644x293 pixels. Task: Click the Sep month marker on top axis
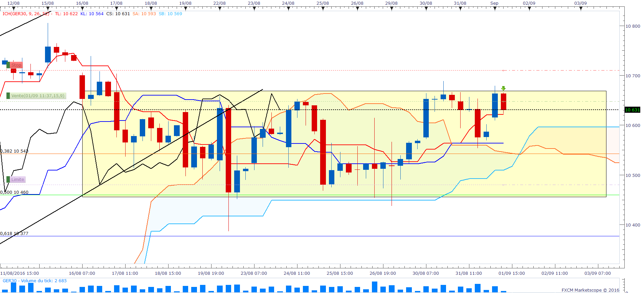[494, 3]
